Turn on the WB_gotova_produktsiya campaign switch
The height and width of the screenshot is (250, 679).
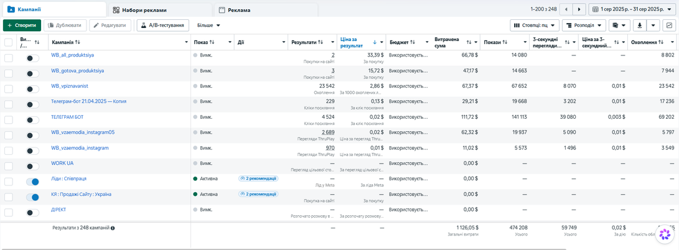coord(32,73)
